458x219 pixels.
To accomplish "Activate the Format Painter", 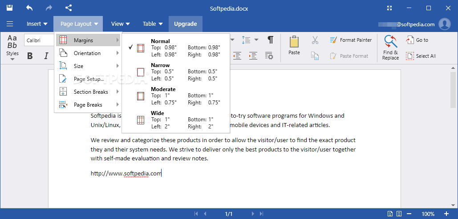I will [x=351, y=40].
